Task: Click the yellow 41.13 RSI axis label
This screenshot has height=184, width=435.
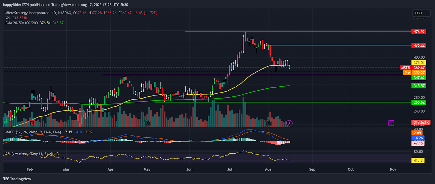Action: (418, 161)
